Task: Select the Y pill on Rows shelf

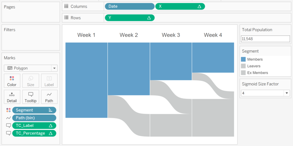Action: click(x=130, y=18)
